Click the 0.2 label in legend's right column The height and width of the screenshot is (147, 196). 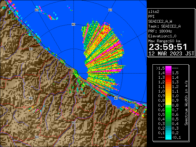[x=175, y=133]
